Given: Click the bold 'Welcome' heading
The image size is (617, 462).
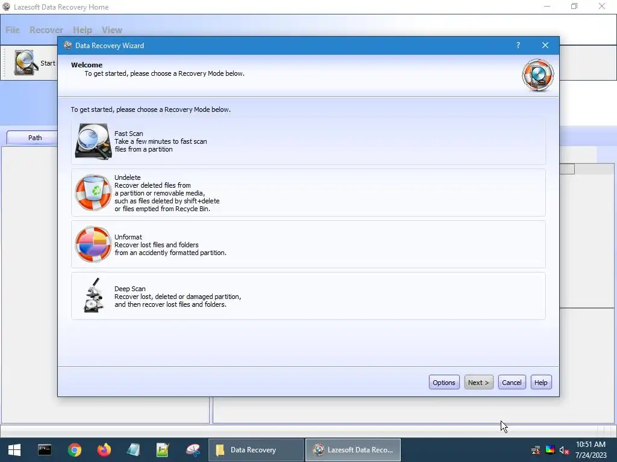Looking at the screenshot, I should [x=87, y=65].
